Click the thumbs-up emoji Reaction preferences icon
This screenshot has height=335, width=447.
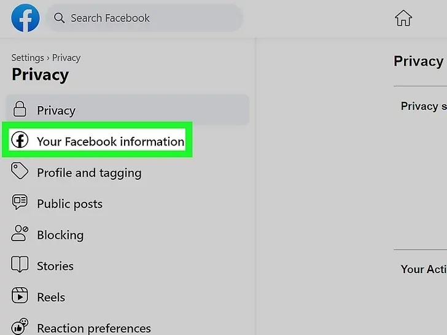20,326
